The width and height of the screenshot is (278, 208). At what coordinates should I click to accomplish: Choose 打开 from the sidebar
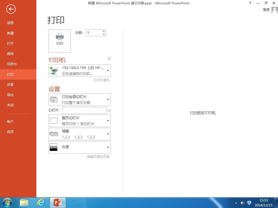[x=18, y=43]
